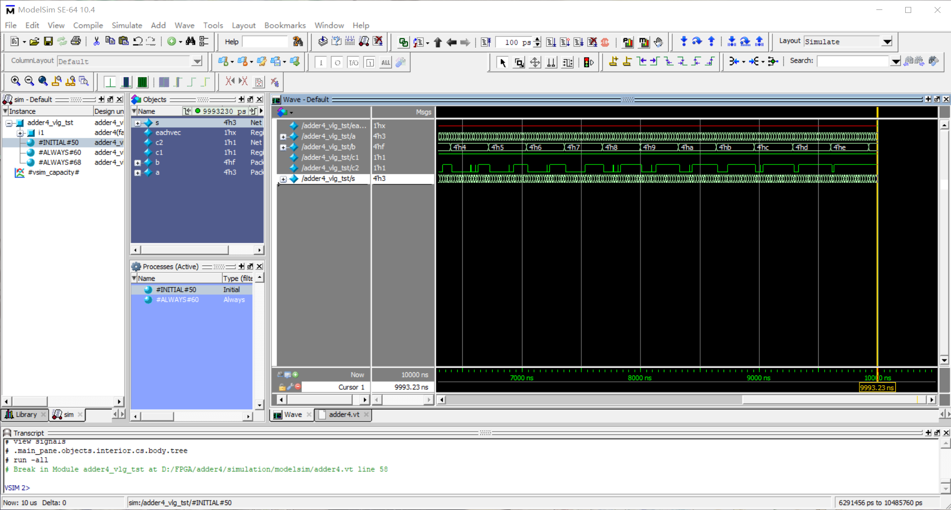Click the Instance column header

[48, 111]
